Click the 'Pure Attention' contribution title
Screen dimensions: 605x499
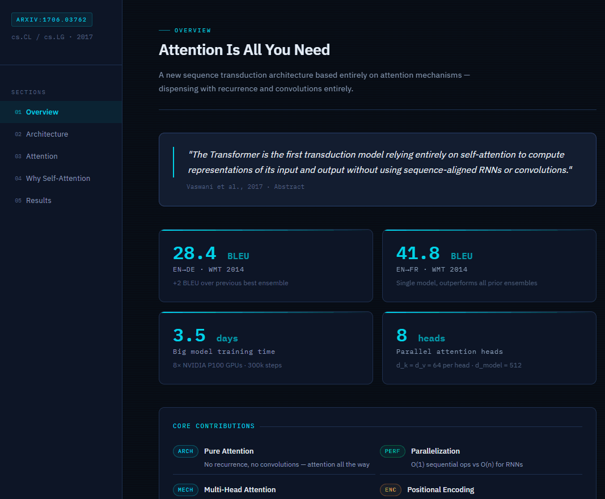pyautogui.click(x=229, y=451)
